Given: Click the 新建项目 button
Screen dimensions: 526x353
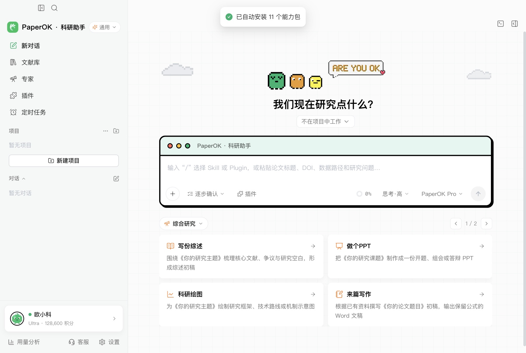Looking at the screenshot, I should point(64,161).
